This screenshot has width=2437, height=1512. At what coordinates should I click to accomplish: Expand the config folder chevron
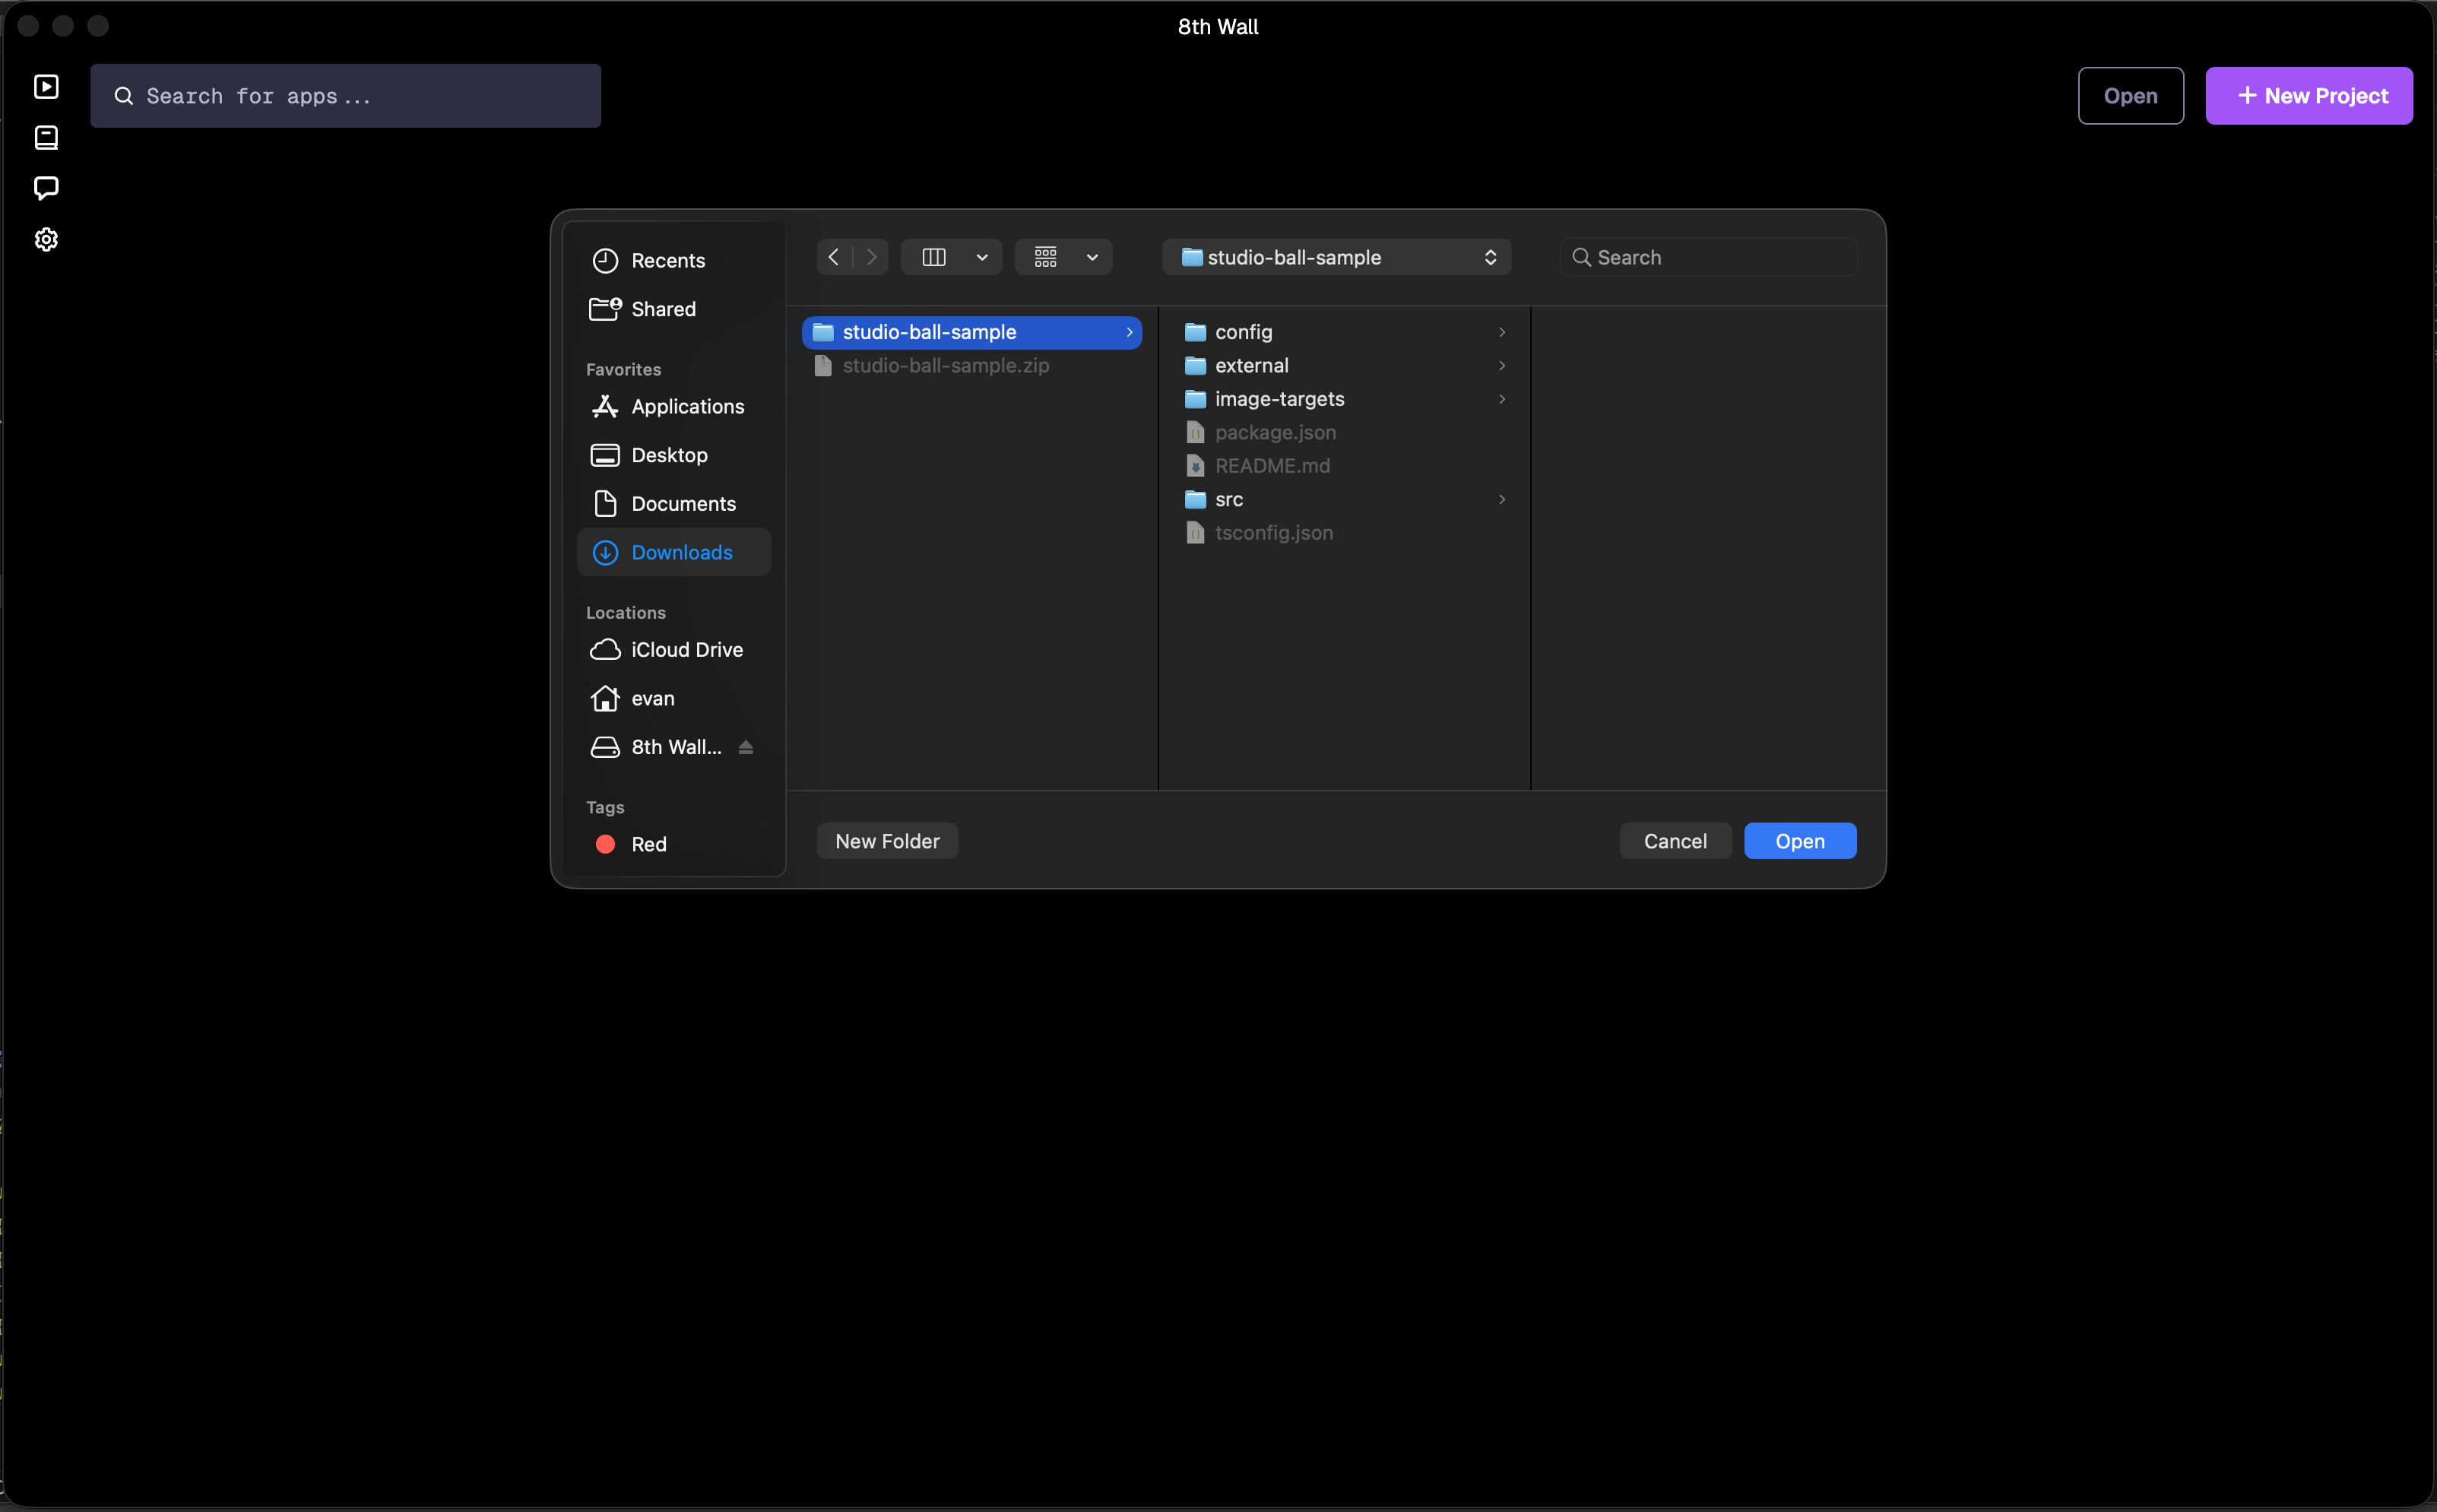coord(1501,332)
